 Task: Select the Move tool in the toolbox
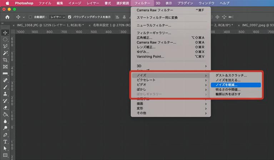point(5,33)
